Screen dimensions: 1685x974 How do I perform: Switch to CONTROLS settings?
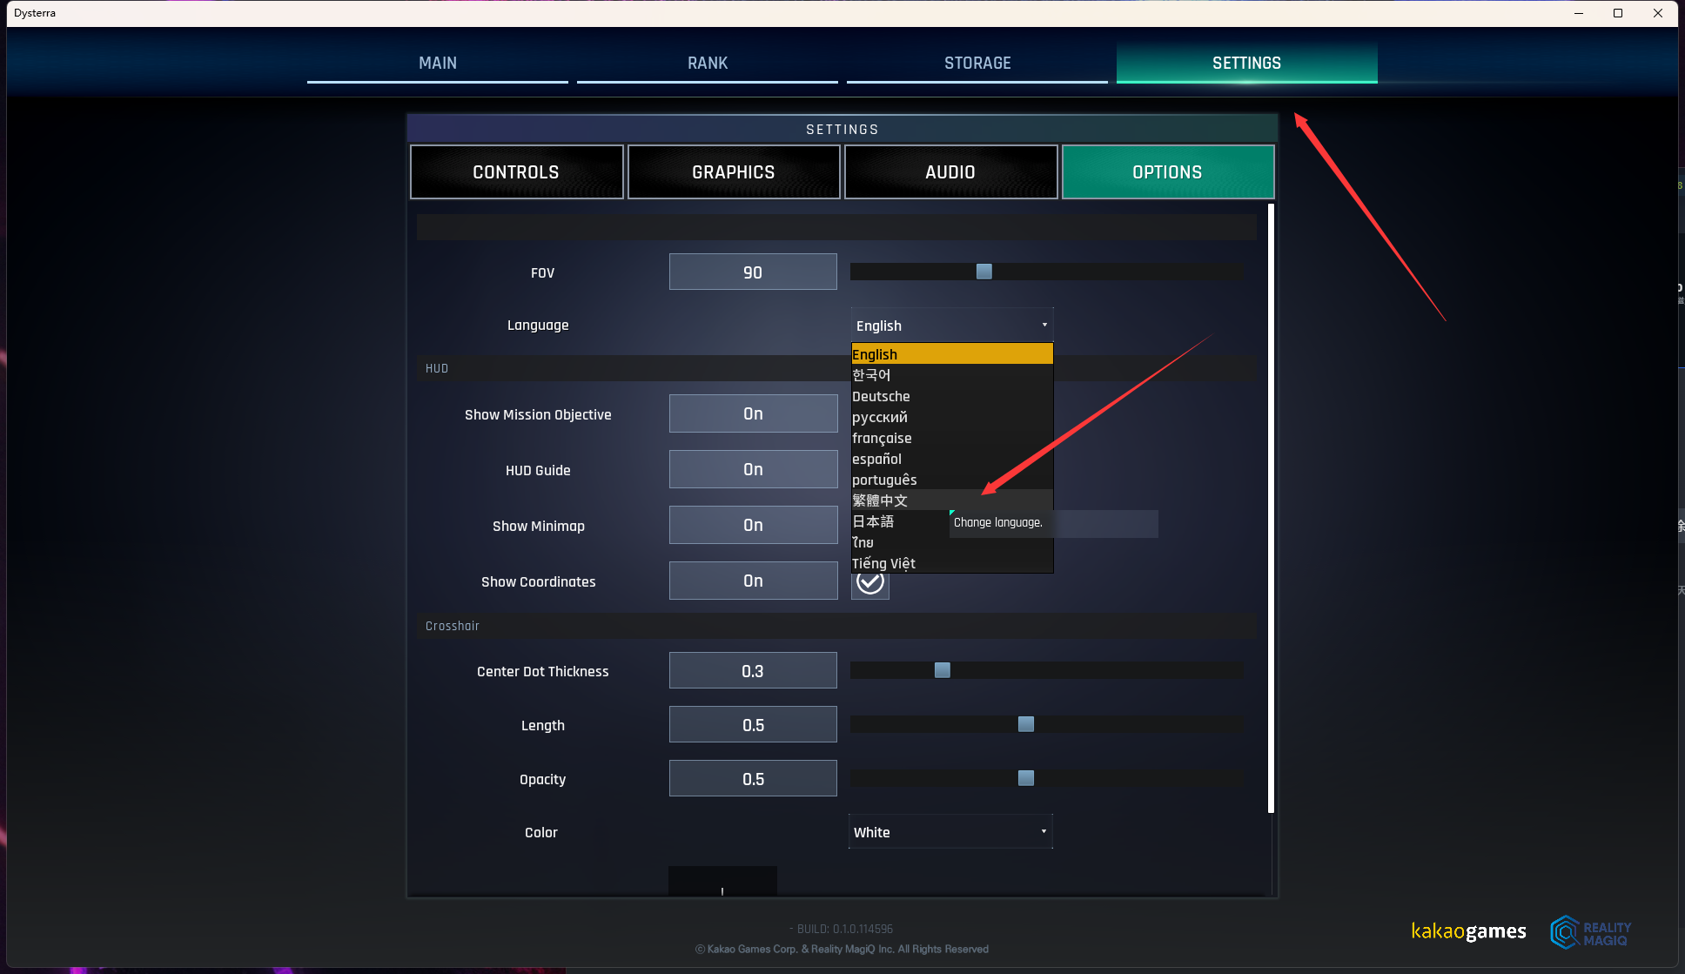[x=517, y=172]
